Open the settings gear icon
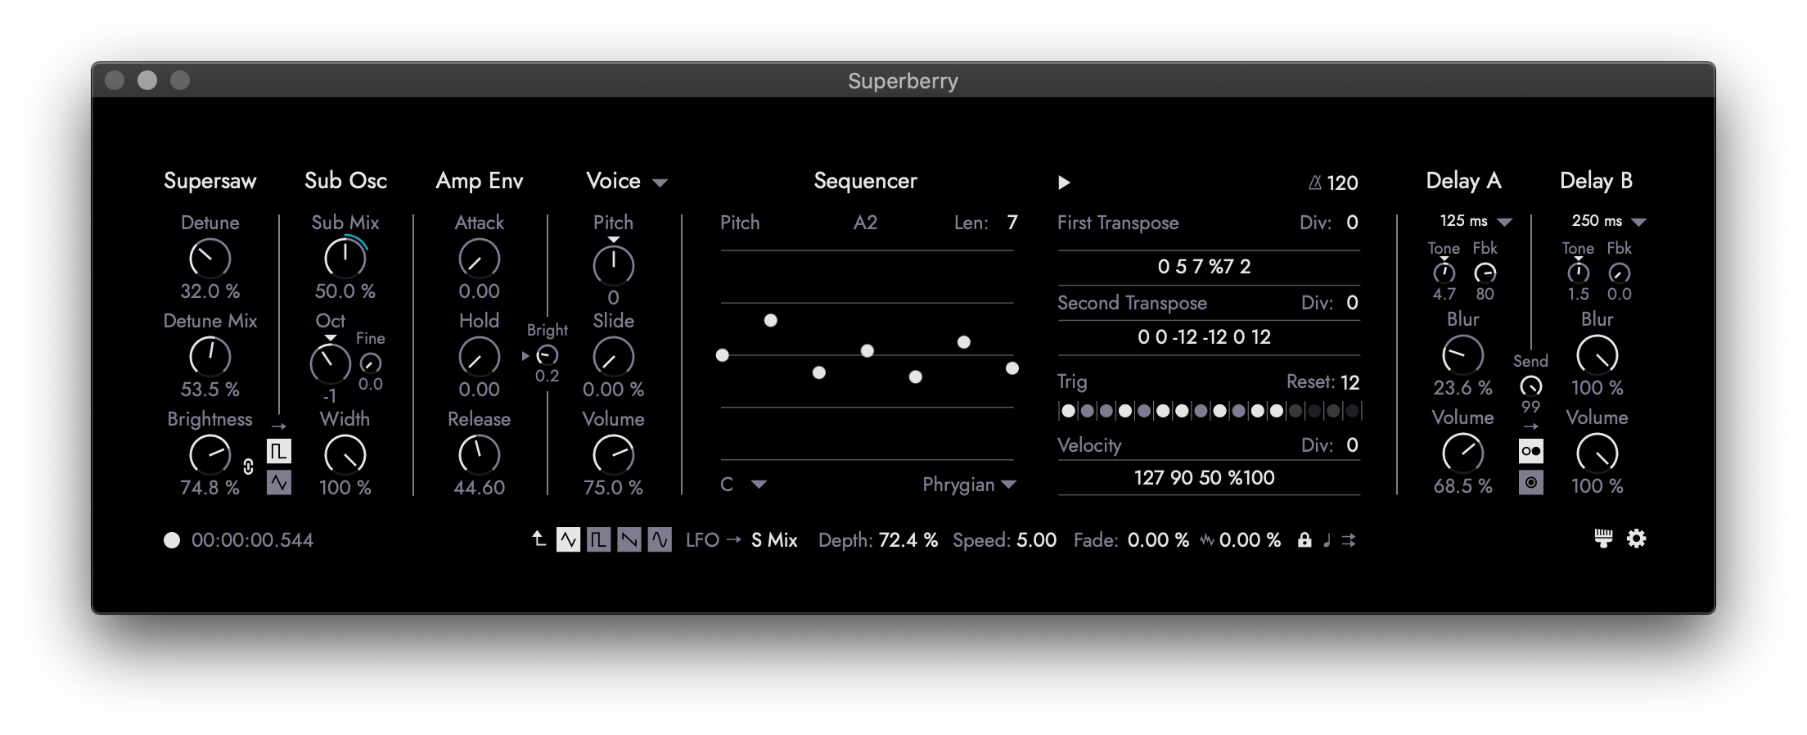 click(1636, 539)
